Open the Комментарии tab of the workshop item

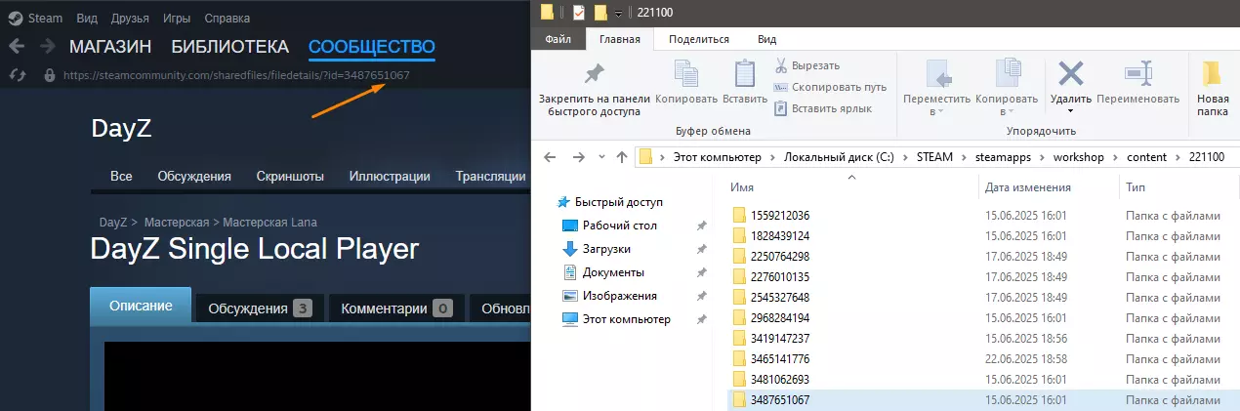(x=396, y=308)
